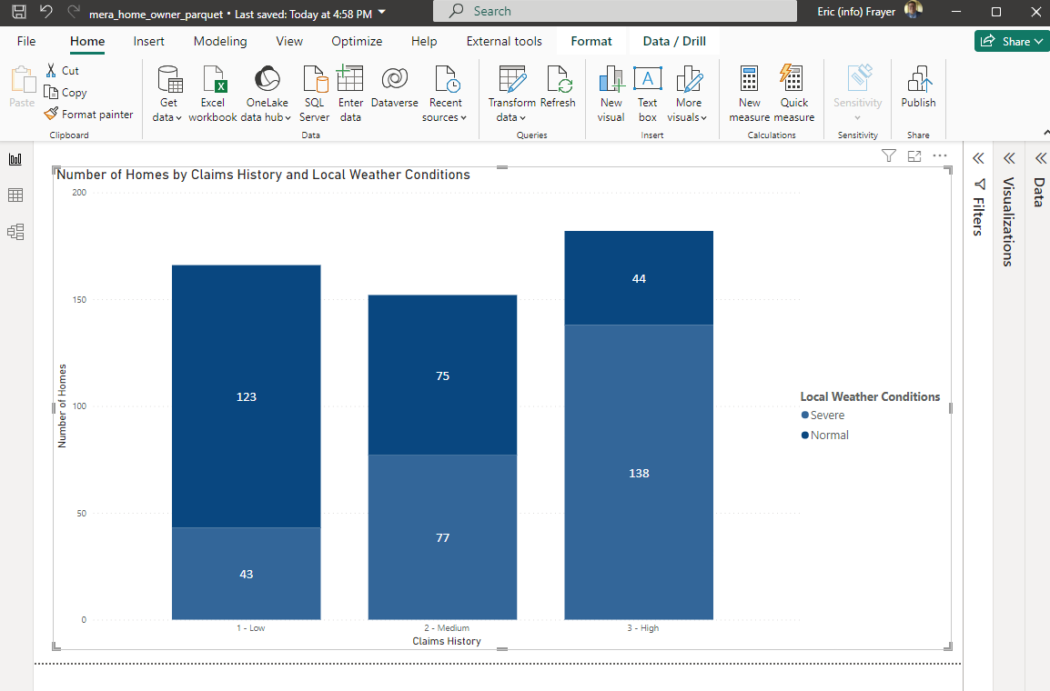This screenshot has height=691, width=1050.
Task: Open the Get data dropdown
Action: point(168,117)
